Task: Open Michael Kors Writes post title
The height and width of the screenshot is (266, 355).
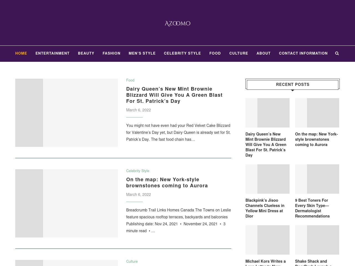Action: click(x=265, y=263)
